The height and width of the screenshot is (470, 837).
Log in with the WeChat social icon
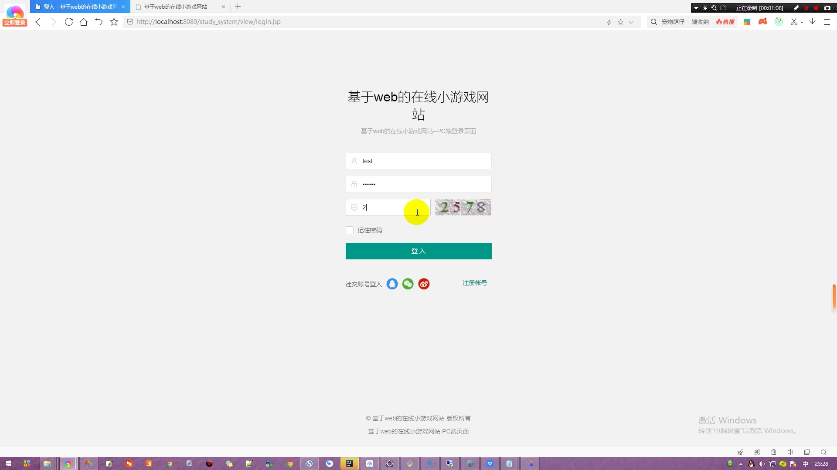click(x=408, y=284)
